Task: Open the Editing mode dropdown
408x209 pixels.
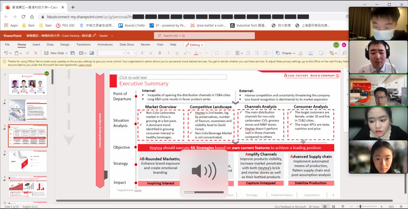Action: coord(194,45)
